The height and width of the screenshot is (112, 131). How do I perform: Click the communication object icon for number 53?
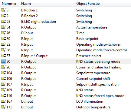(x=4, y=21)
